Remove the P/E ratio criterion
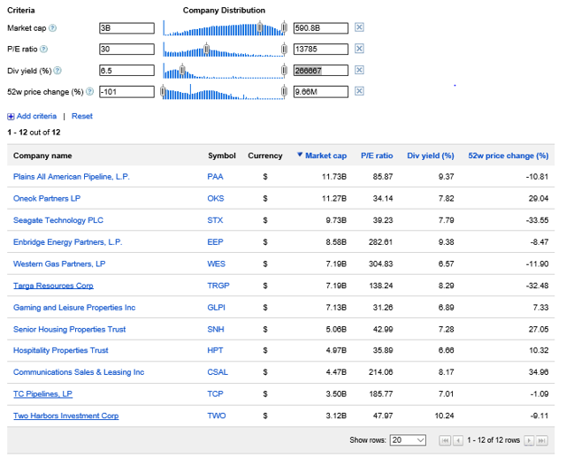 [359, 50]
